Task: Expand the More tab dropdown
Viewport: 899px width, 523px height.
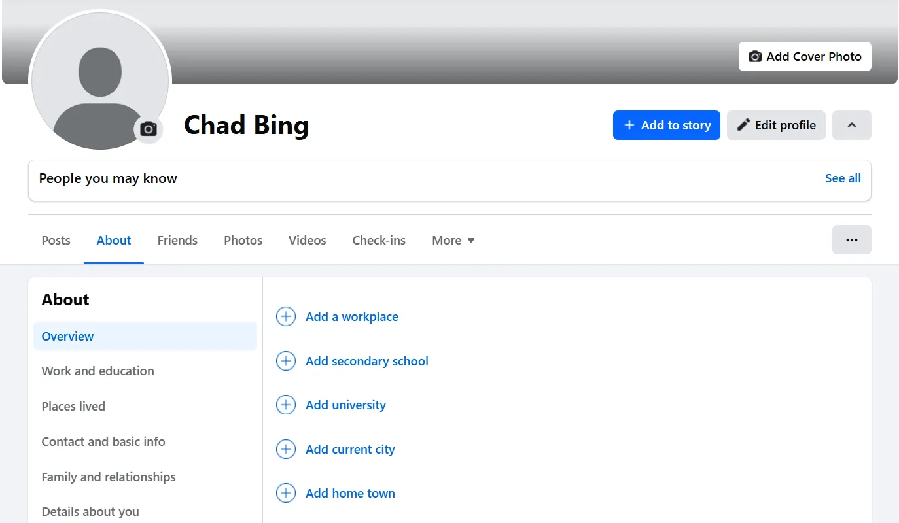Action: pos(453,241)
